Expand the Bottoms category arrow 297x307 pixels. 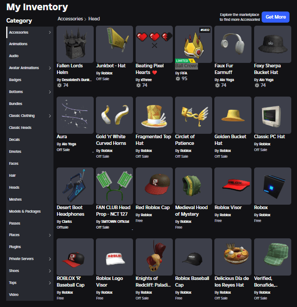pos(50,92)
